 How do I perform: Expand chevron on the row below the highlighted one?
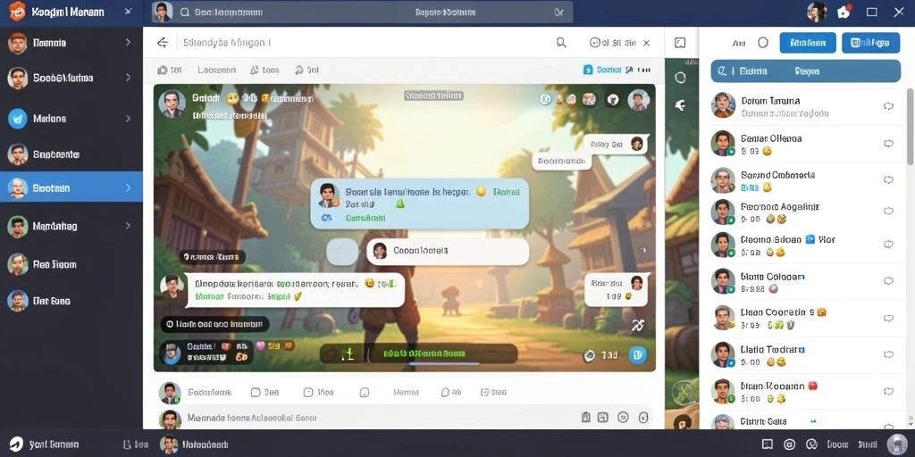coord(128,226)
